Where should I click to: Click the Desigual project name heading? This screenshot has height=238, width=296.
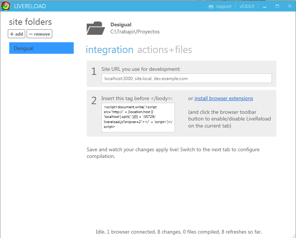[121, 24]
